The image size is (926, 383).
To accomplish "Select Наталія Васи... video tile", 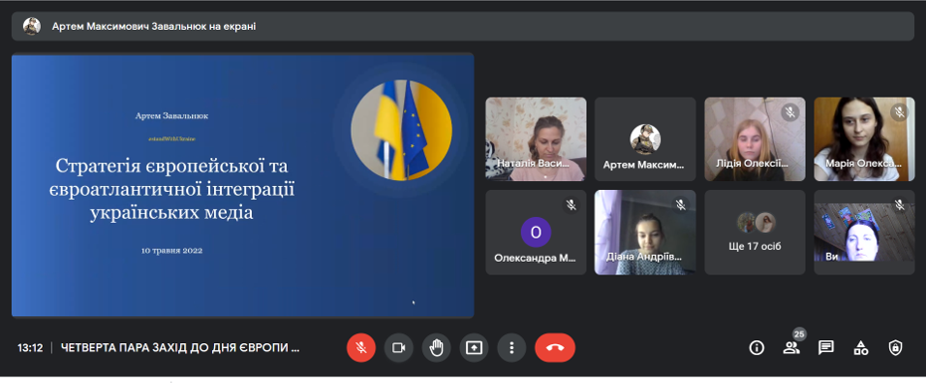I will (536, 139).
